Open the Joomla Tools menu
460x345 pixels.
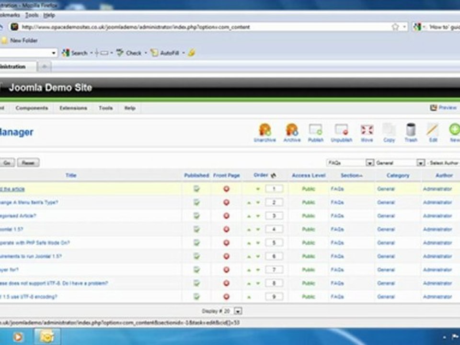tap(105, 108)
